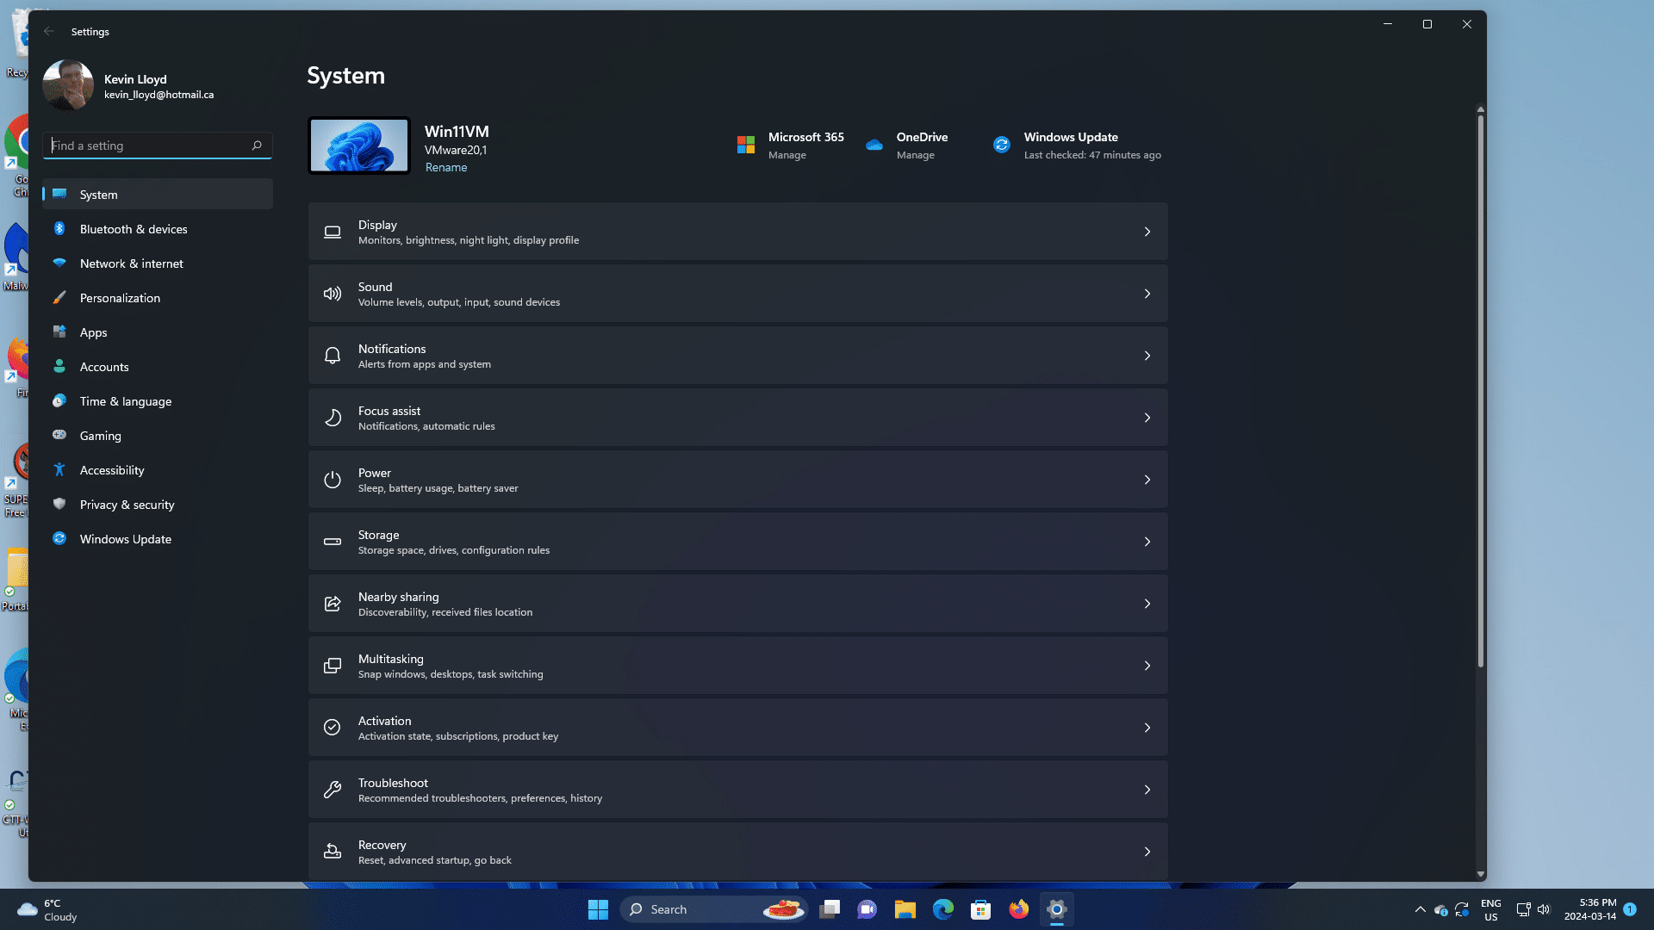Click the Privacy & security shield icon
The image size is (1654, 930).
pos(59,505)
